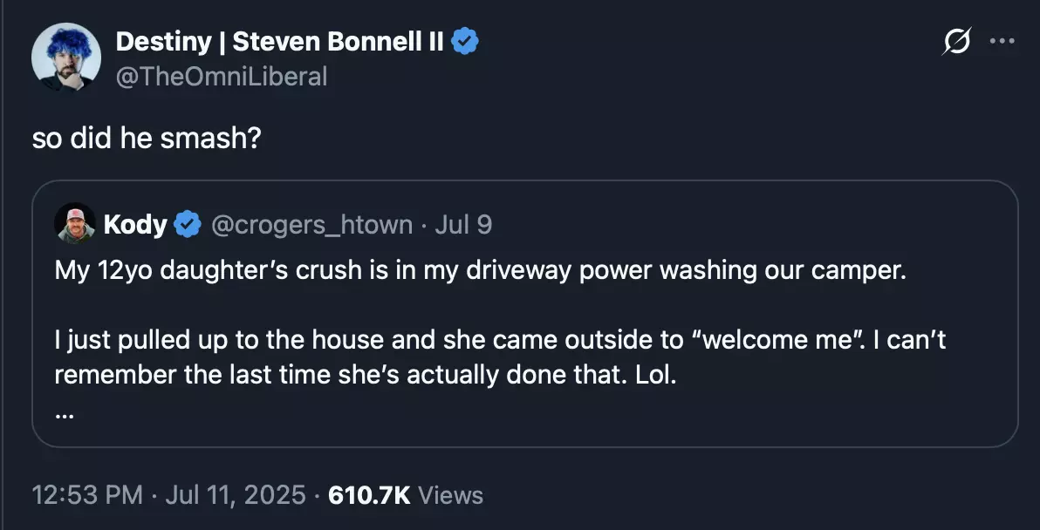Click the @TheOmniLiberal handle
Screen dimensions: 1040x530
click(222, 77)
